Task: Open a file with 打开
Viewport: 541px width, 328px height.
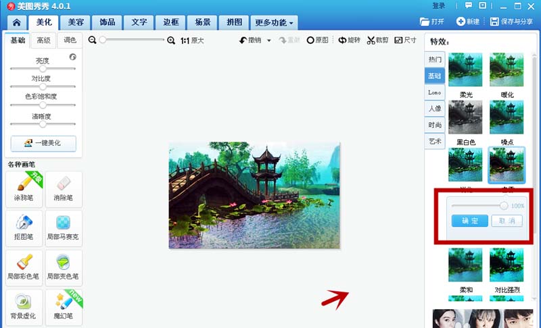Action: coord(431,22)
